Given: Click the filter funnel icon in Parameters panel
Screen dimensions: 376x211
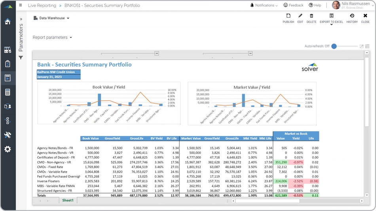Looking at the screenshot, I should [21, 58].
